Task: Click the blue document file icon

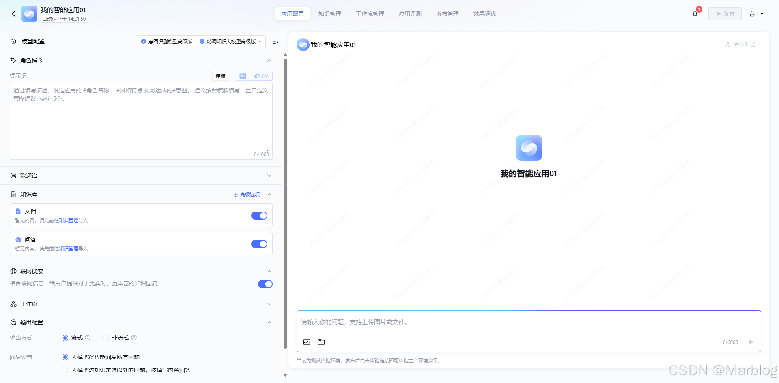Action: [18, 211]
